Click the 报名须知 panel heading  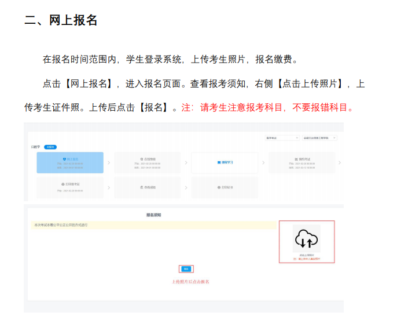click(154, 215)
